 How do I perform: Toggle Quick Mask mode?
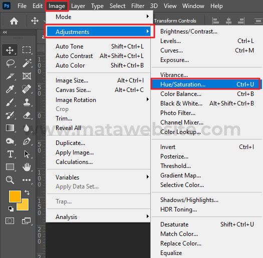(10, 221)
